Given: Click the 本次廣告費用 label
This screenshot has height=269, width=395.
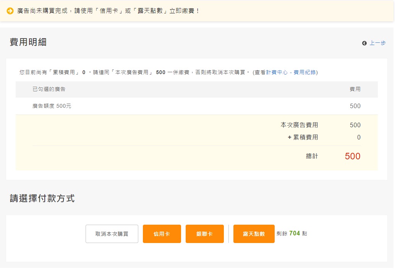Looking at the screenshot, I should click(x=299, y=125).
